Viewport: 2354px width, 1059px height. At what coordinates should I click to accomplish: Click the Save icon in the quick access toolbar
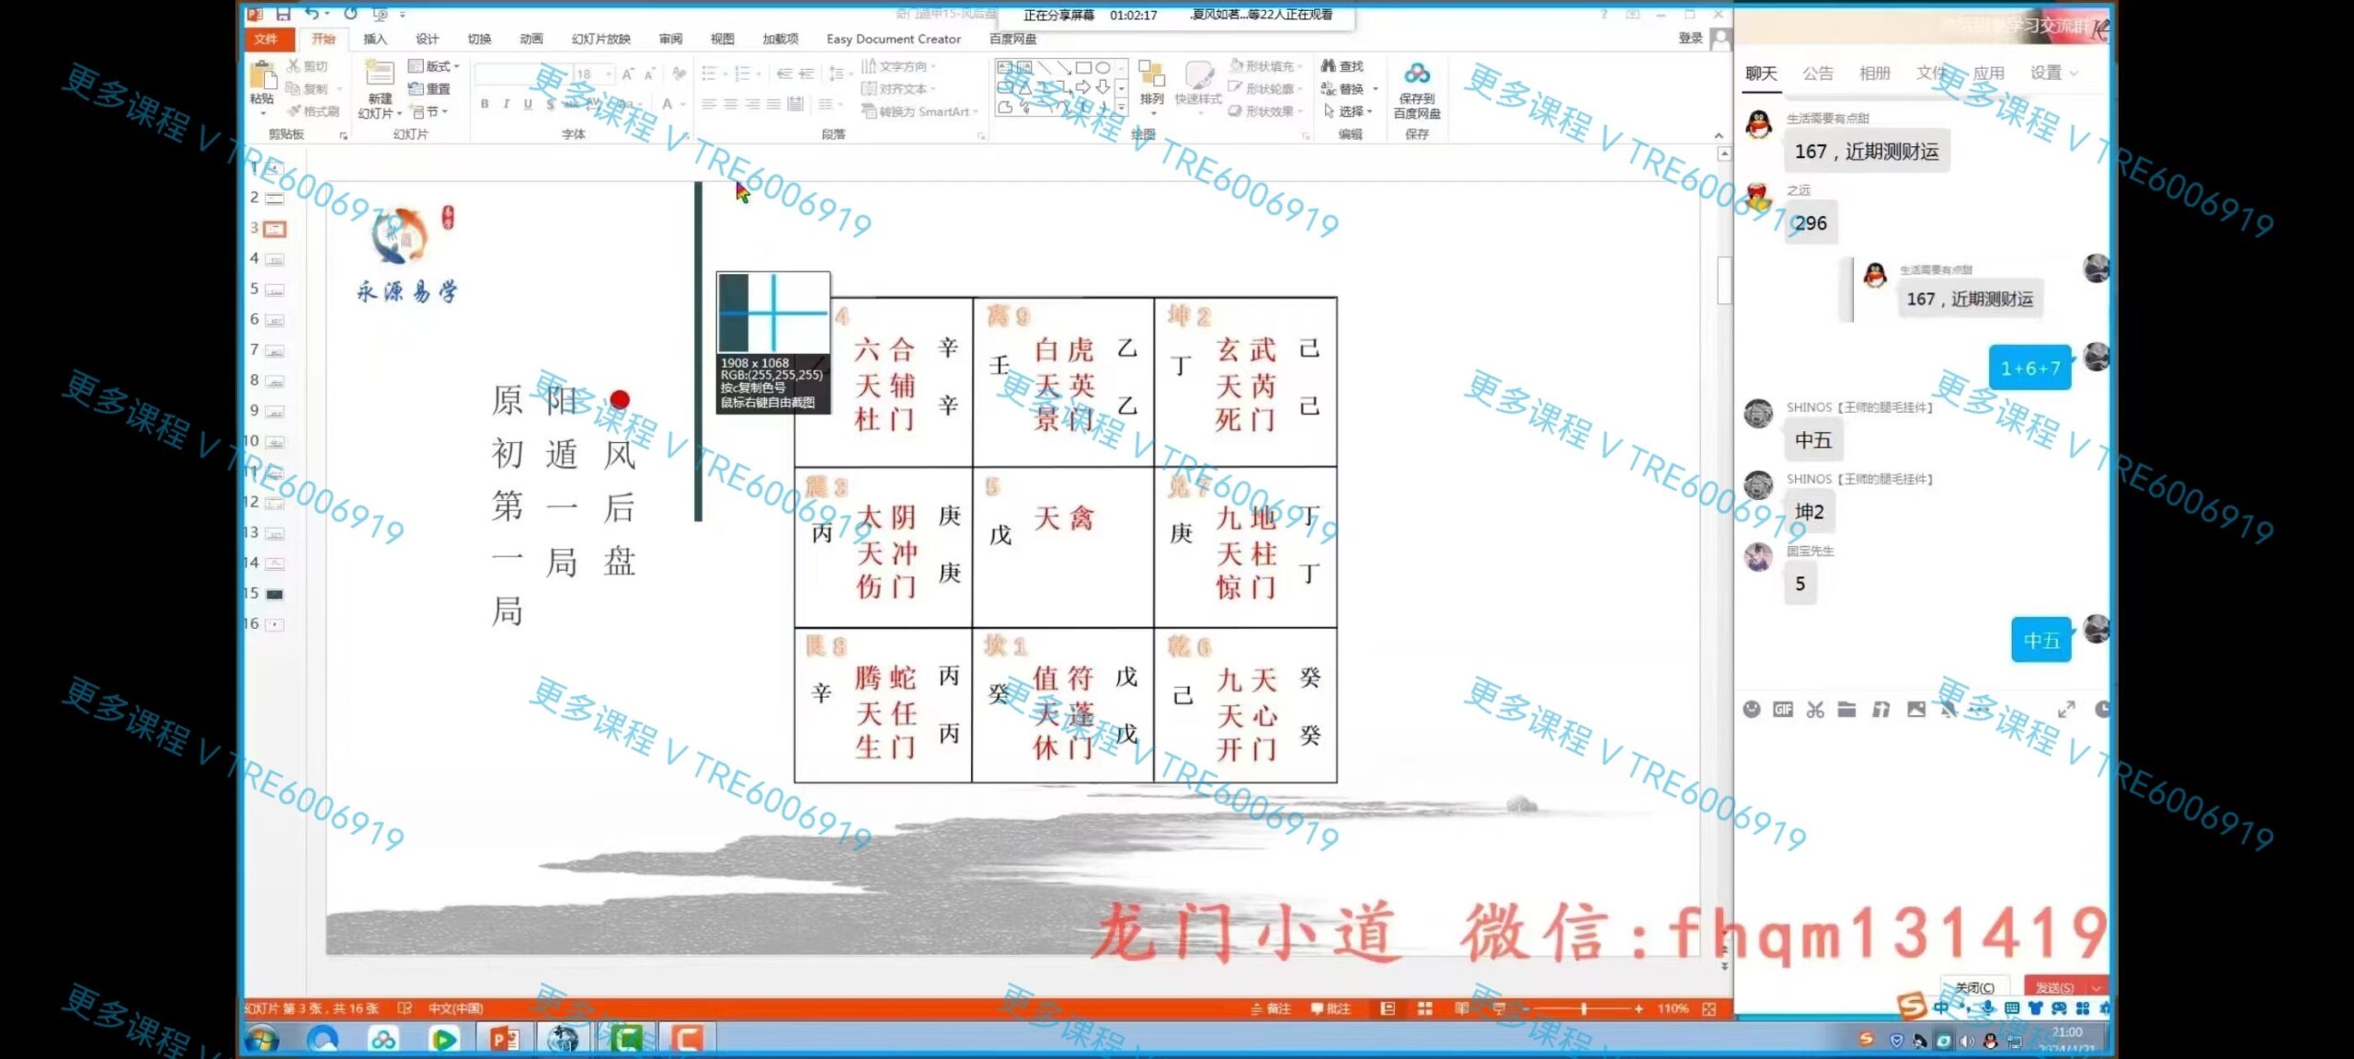click(283, 14)
